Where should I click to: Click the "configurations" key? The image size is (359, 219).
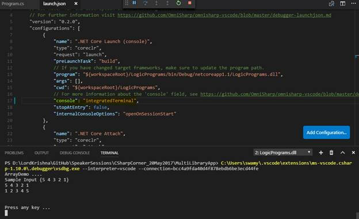coord(51,28)
